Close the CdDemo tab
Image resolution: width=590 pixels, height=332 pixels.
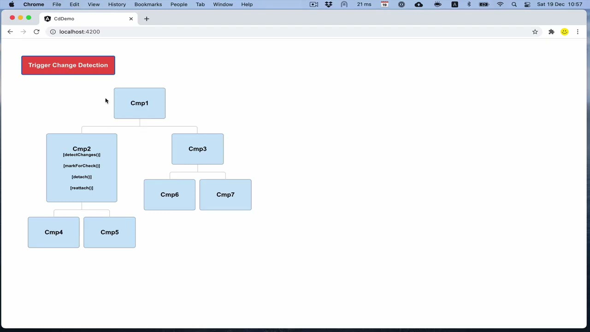131,19
